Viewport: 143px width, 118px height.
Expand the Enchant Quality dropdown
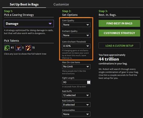pos(76,35)
